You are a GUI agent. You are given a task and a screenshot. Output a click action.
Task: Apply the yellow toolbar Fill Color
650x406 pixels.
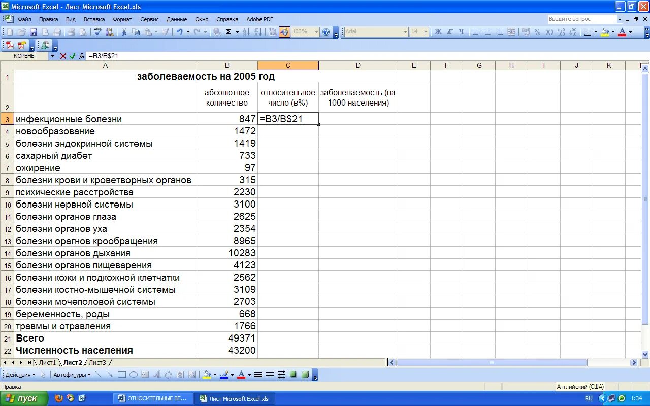point(604,32)
